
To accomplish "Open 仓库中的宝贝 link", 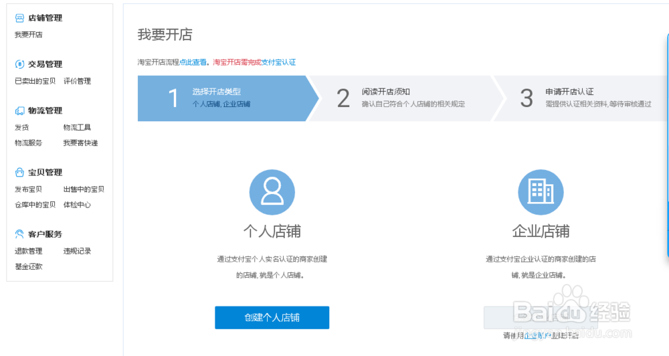I will click(35, 205).
